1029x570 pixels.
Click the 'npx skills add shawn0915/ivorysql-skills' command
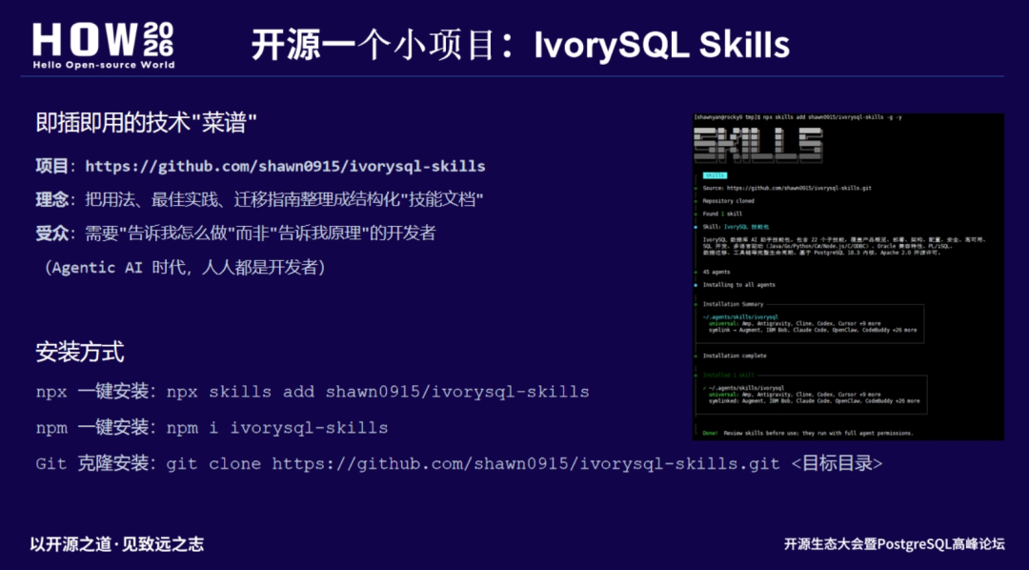point(378,392)
